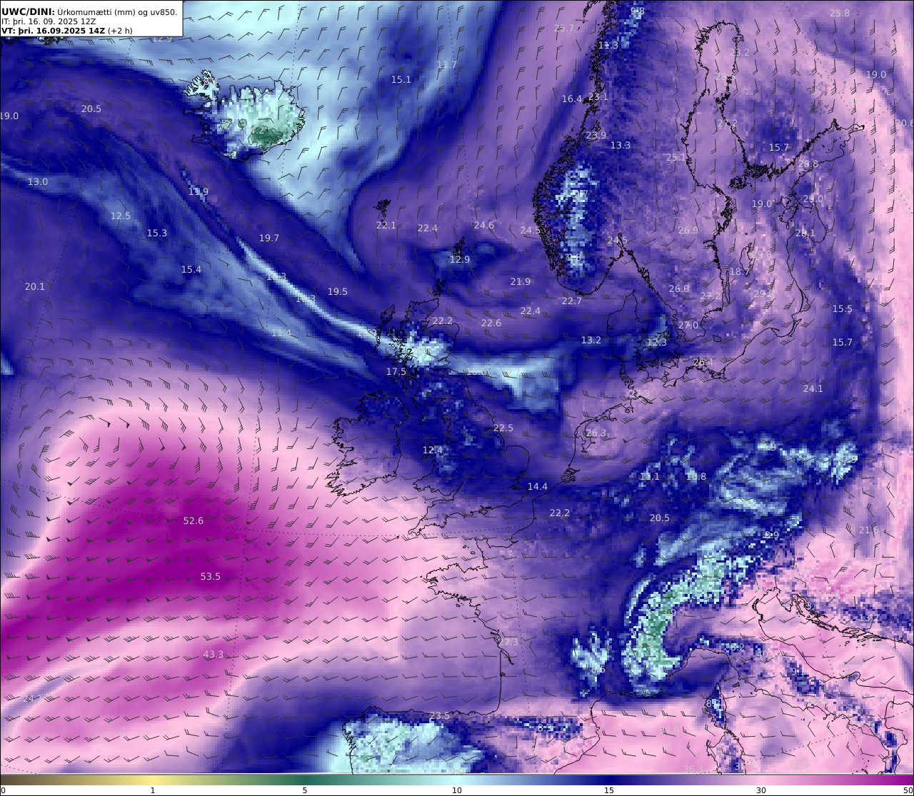
Task: Click the 26.0 value label
Action: 679,289
